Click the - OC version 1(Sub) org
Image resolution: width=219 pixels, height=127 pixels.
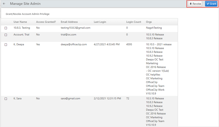coord(157,71)
